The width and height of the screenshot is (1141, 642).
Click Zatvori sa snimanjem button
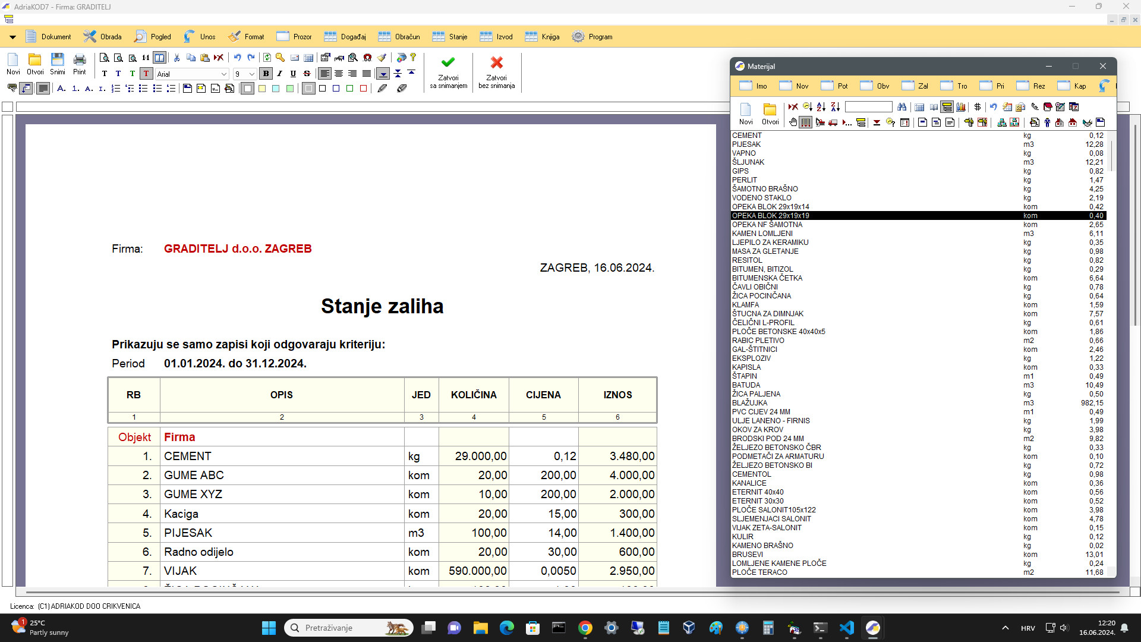(449, 73)
